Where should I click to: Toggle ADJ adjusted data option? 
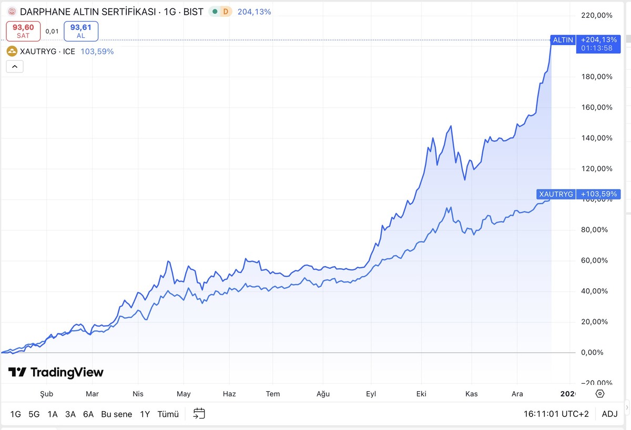(x=609, y=414)
